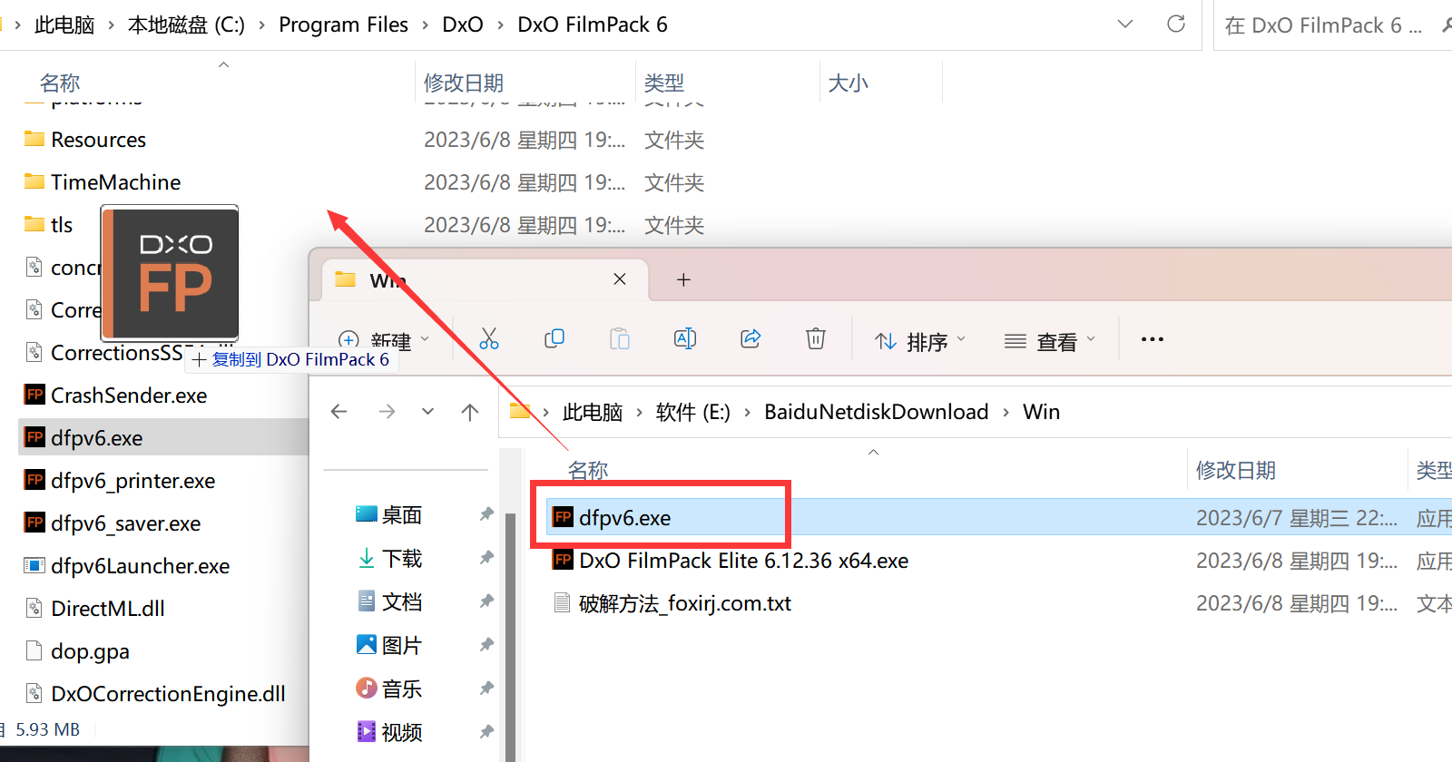Open the three-dot more options menu
1452x762 pixels.
click(1153, 339)
